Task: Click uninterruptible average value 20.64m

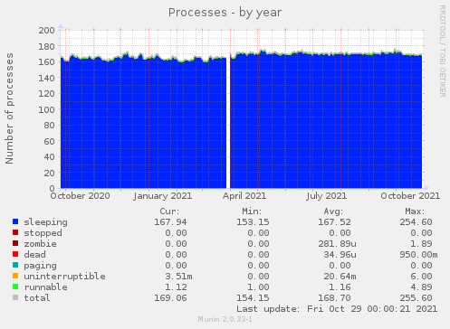Action: [340, 277]
